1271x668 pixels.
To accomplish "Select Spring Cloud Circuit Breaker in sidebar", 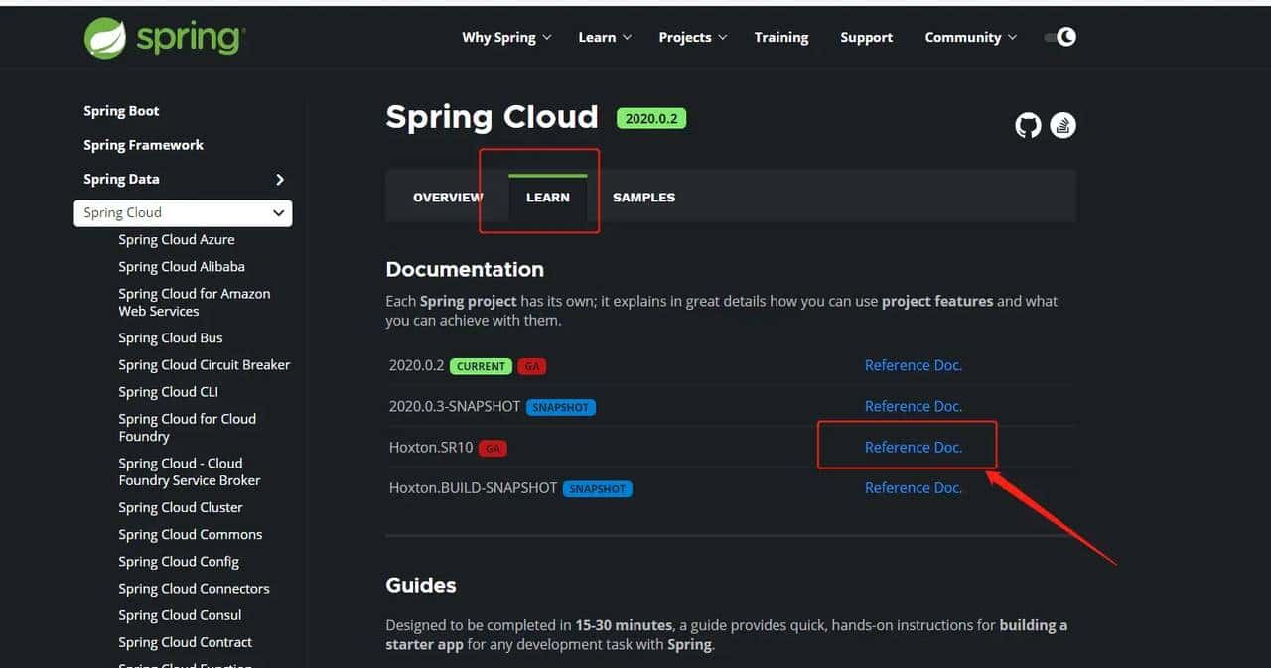I will pos(204,364).
